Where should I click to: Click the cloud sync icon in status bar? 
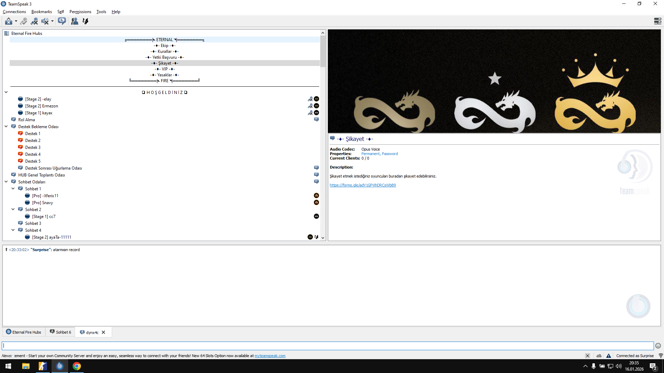599,356
